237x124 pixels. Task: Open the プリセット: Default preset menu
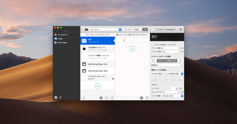[x=166, y=29]
